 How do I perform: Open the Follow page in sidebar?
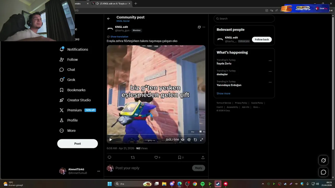click(69, 60)
